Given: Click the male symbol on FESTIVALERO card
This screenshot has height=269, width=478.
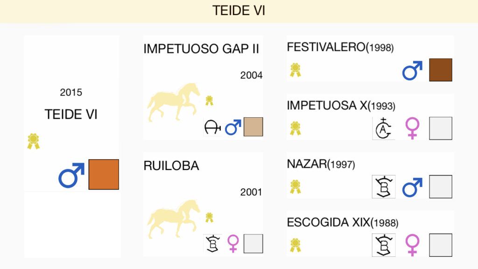Looking at the screenshot, I should click(x=413, y=71).
